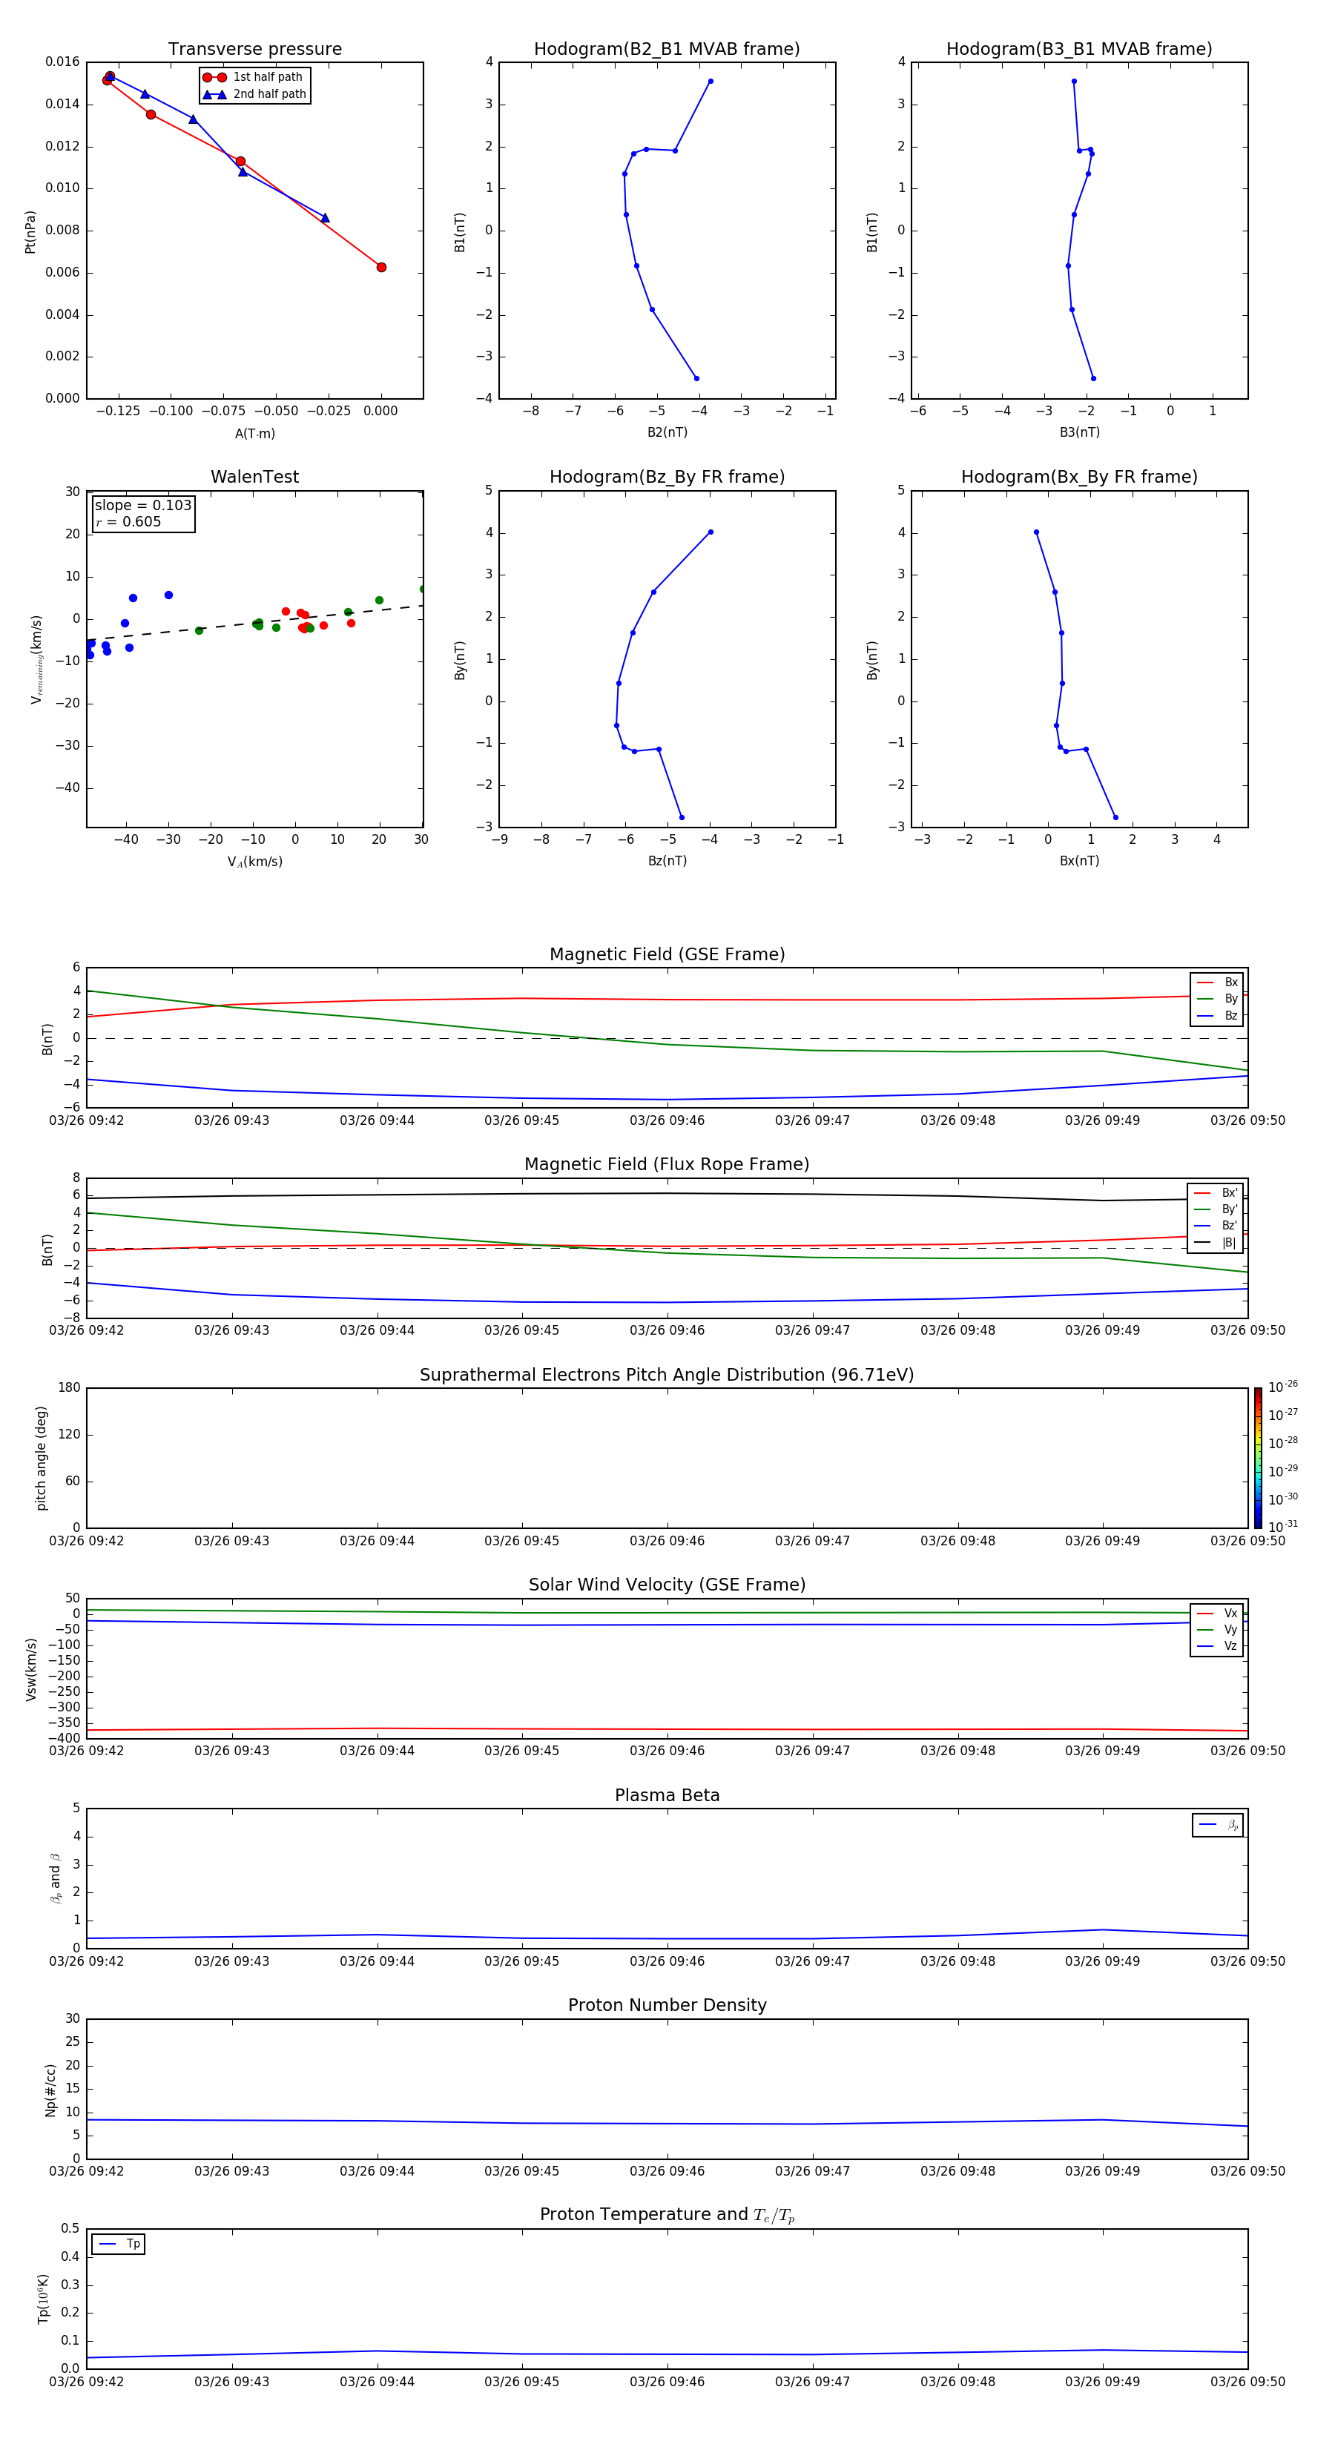The image size is (1335, 2447).
Task: Select the "2nd half path" legend entry
Action: click(x=254, y=94)
